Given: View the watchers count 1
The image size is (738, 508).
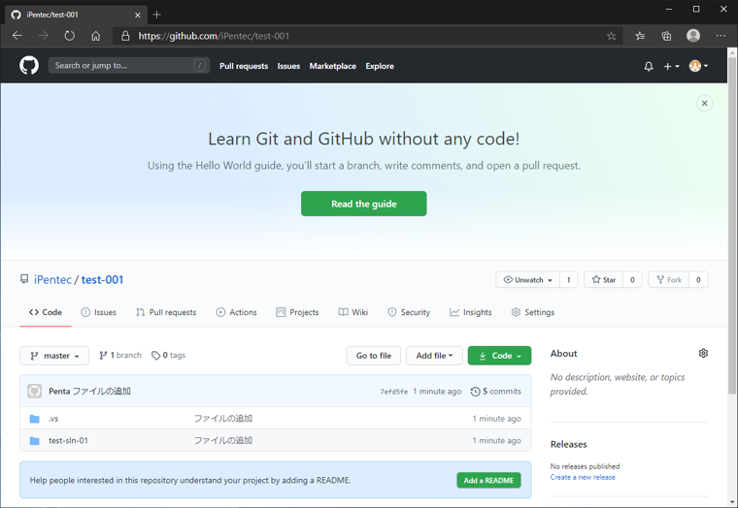Looking at the screenshot, I should coord(569,279).
